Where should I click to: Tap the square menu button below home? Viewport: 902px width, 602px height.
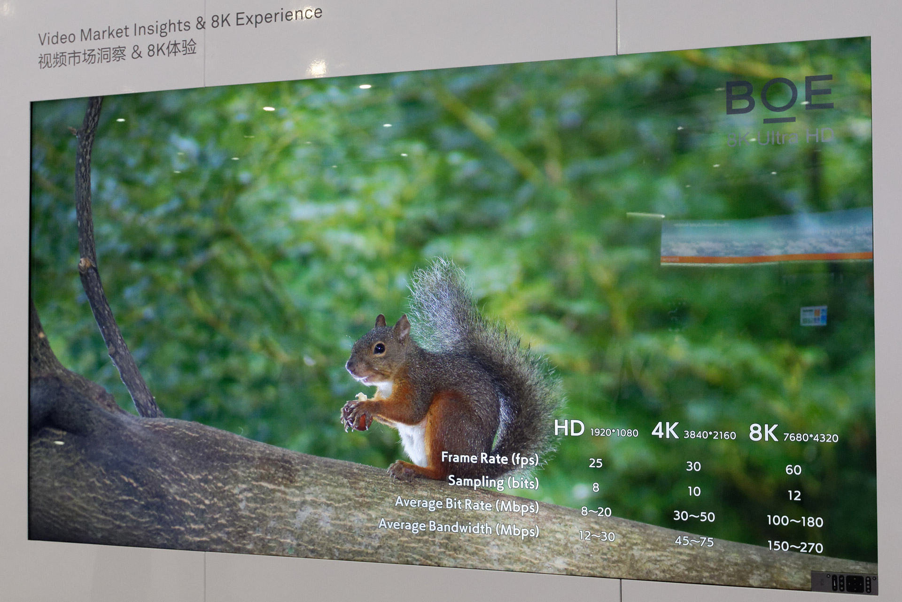click(x=841, y=588)
